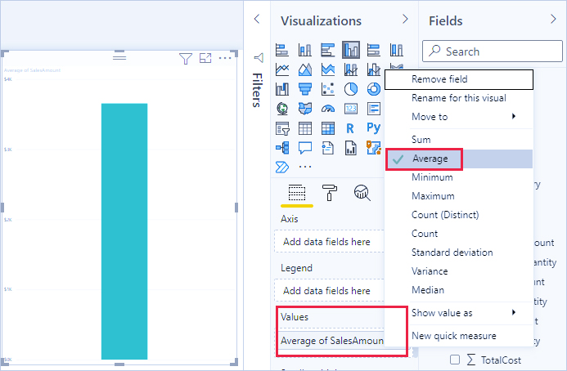Select the line chart visual

pyautogui.click(x=282, y=69)
